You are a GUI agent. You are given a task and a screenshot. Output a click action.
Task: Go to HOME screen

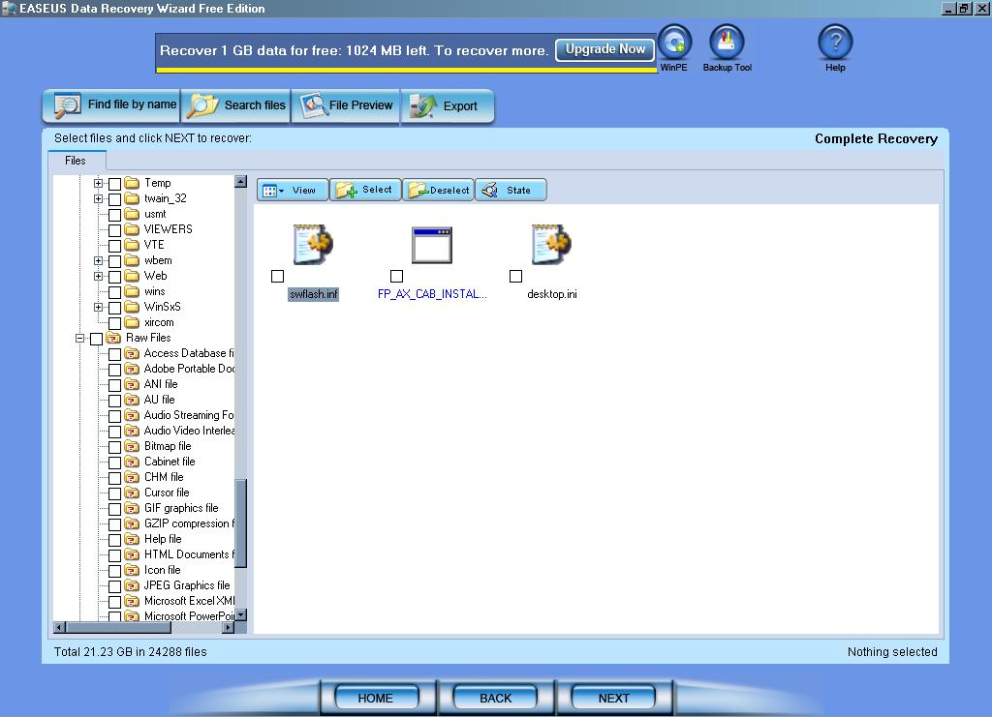pos(376,698)
